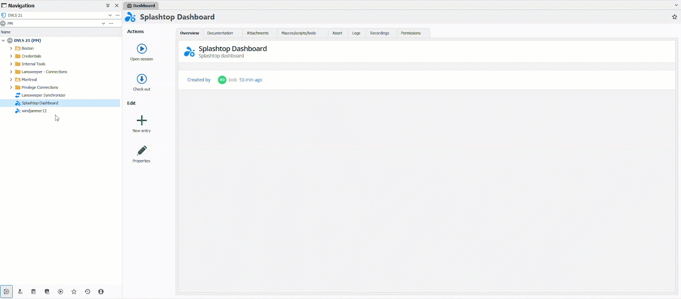
Task: Open Properties via the pencil icon
Action: click(142, 150)
